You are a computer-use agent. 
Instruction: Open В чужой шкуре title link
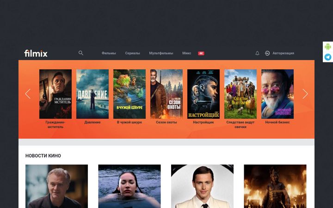point(129,122)
